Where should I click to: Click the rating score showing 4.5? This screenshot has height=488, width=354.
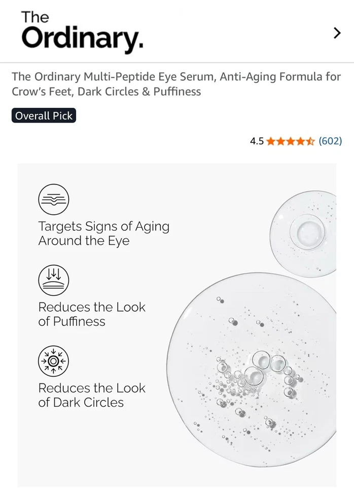[256, 141]
